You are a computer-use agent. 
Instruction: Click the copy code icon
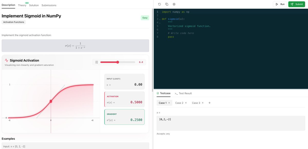point(167,4)
